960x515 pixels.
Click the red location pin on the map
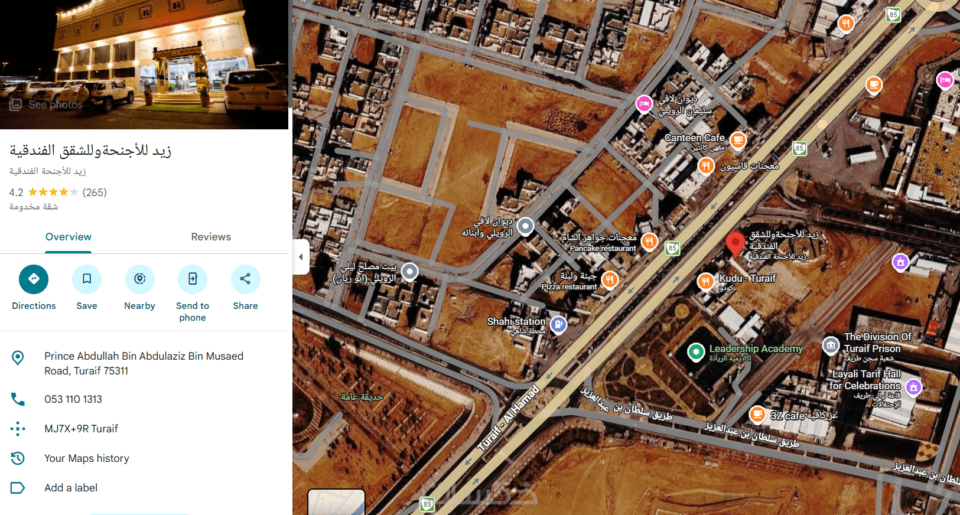pos(735,244)
